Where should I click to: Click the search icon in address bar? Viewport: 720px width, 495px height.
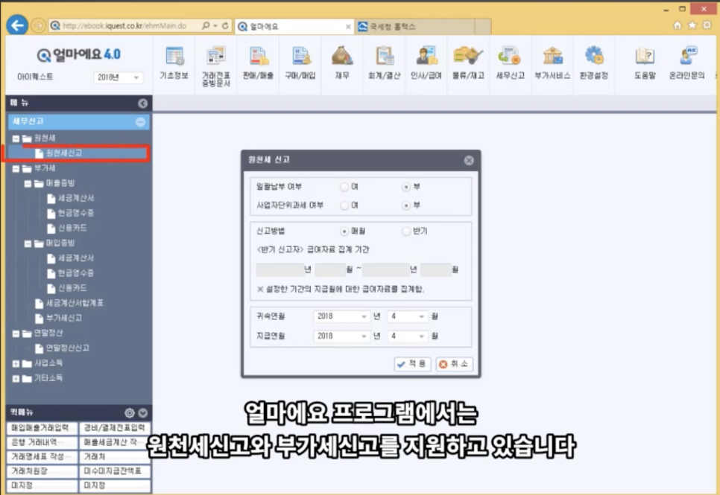[x=206, y=26]
